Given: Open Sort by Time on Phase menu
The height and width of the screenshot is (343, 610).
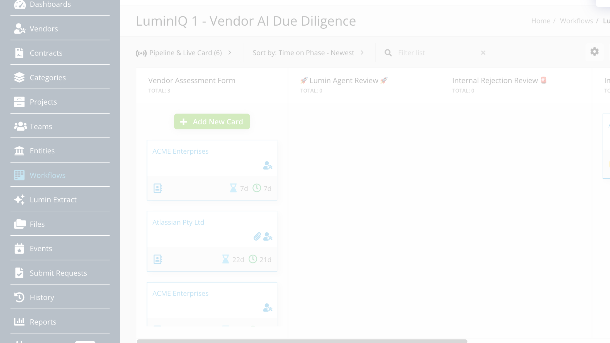Looking at the screenshot, I should (x=308, y=53).
